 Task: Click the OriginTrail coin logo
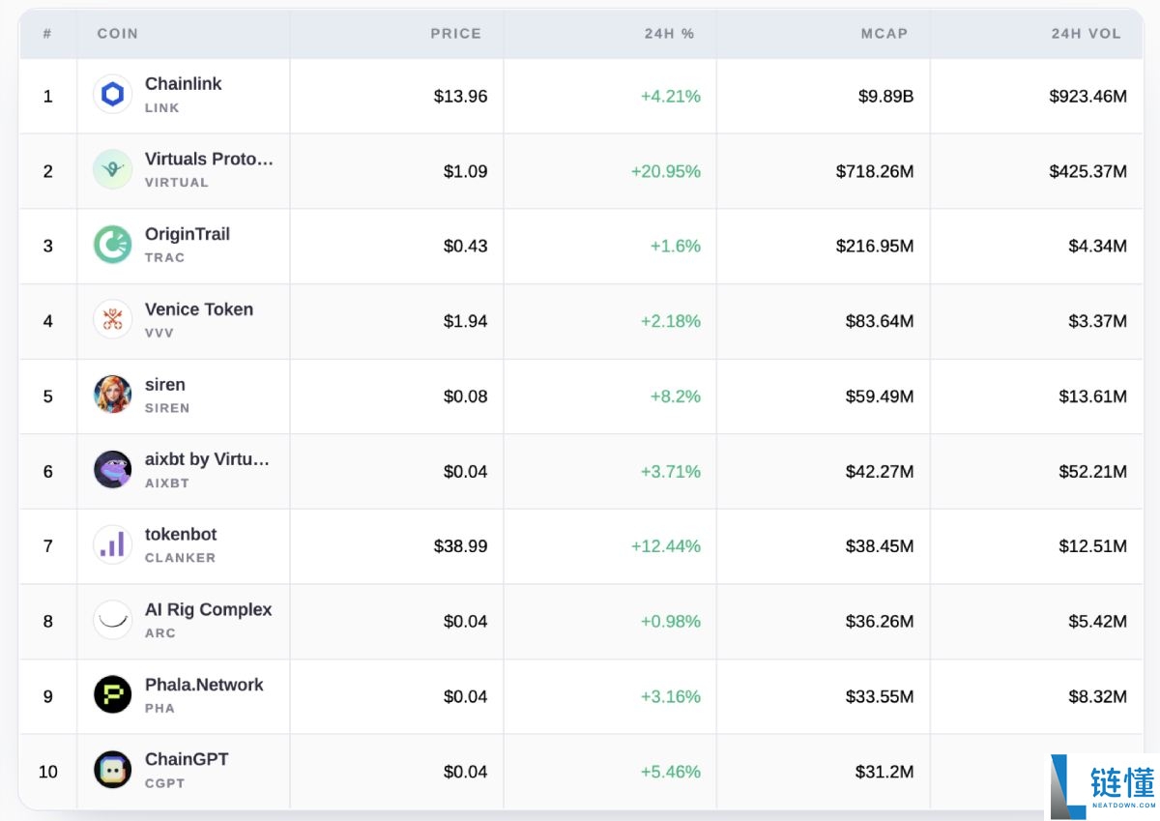coord(112,245)
